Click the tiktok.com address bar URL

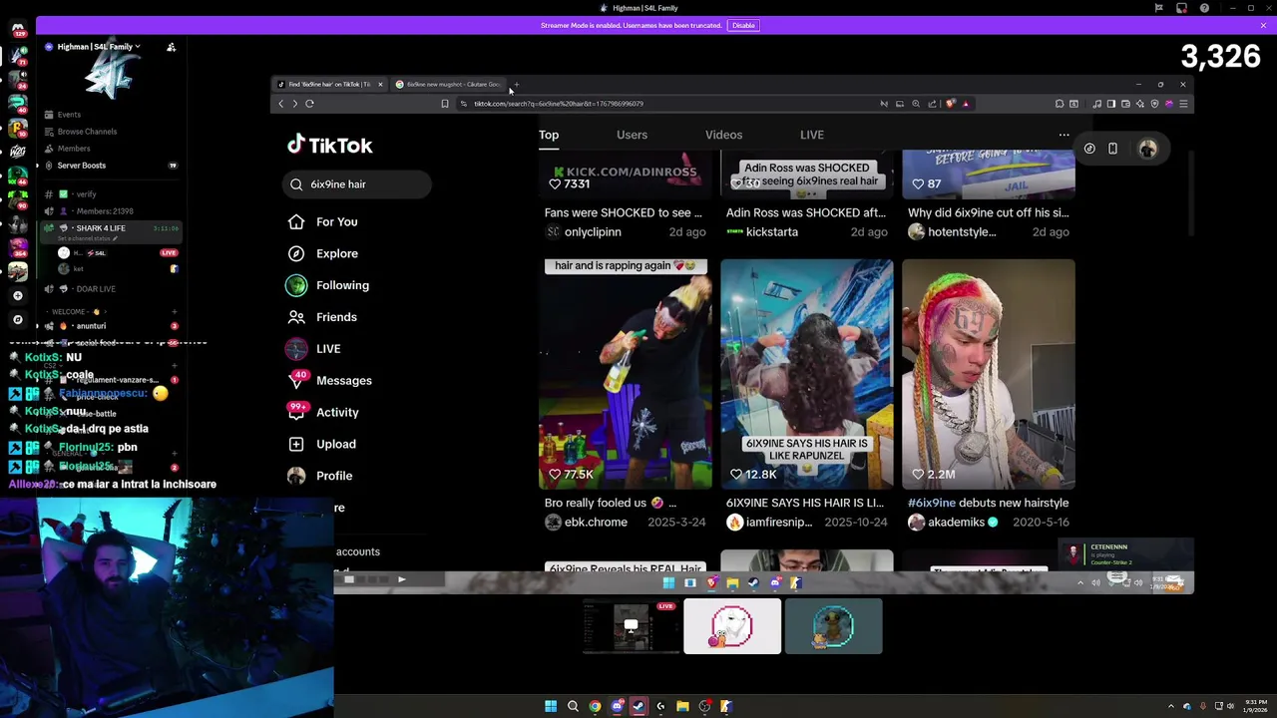pos(559,104)
